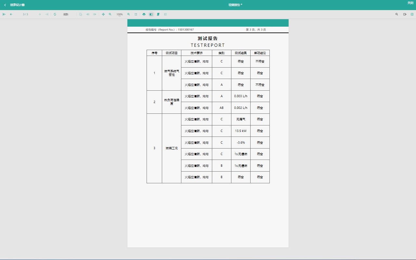Open the 100% zoom level dropdown
The image size is (416, 260).
120,14
